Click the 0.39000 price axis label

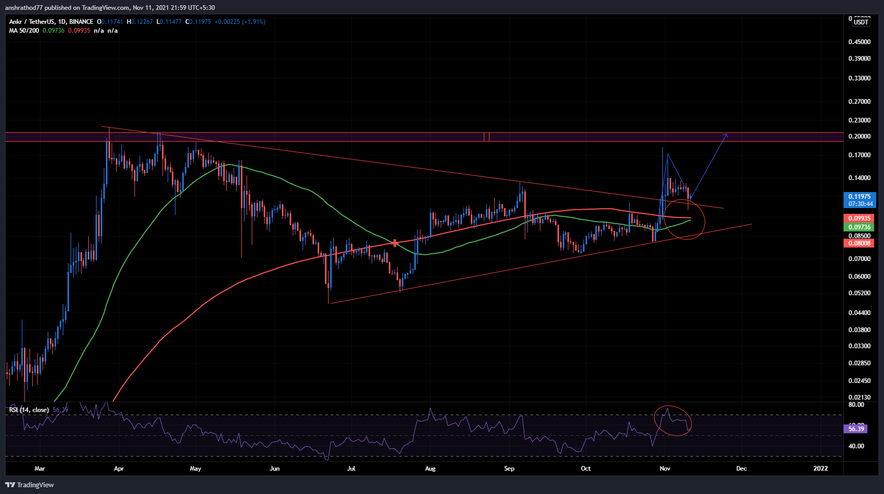(x=860, y=59)
